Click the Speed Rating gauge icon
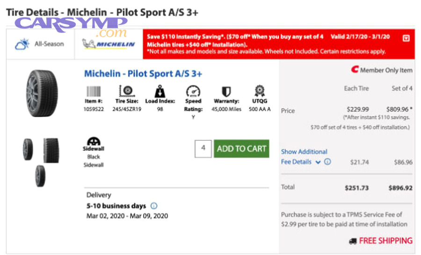The image size is (421, 255). [x=193, y=91]
